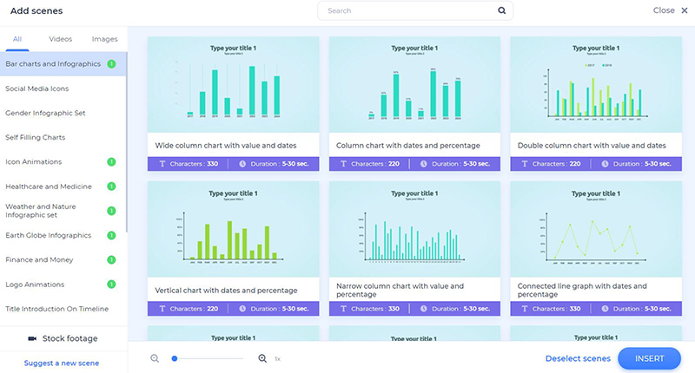The width and height of the screenshot is (695, 373).
Task: Click green badge next to Earth Globe Infographics
Action: point(112,235)
